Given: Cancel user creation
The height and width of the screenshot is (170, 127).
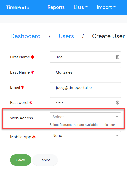Looking at the screenshot, I should [45, 160].
